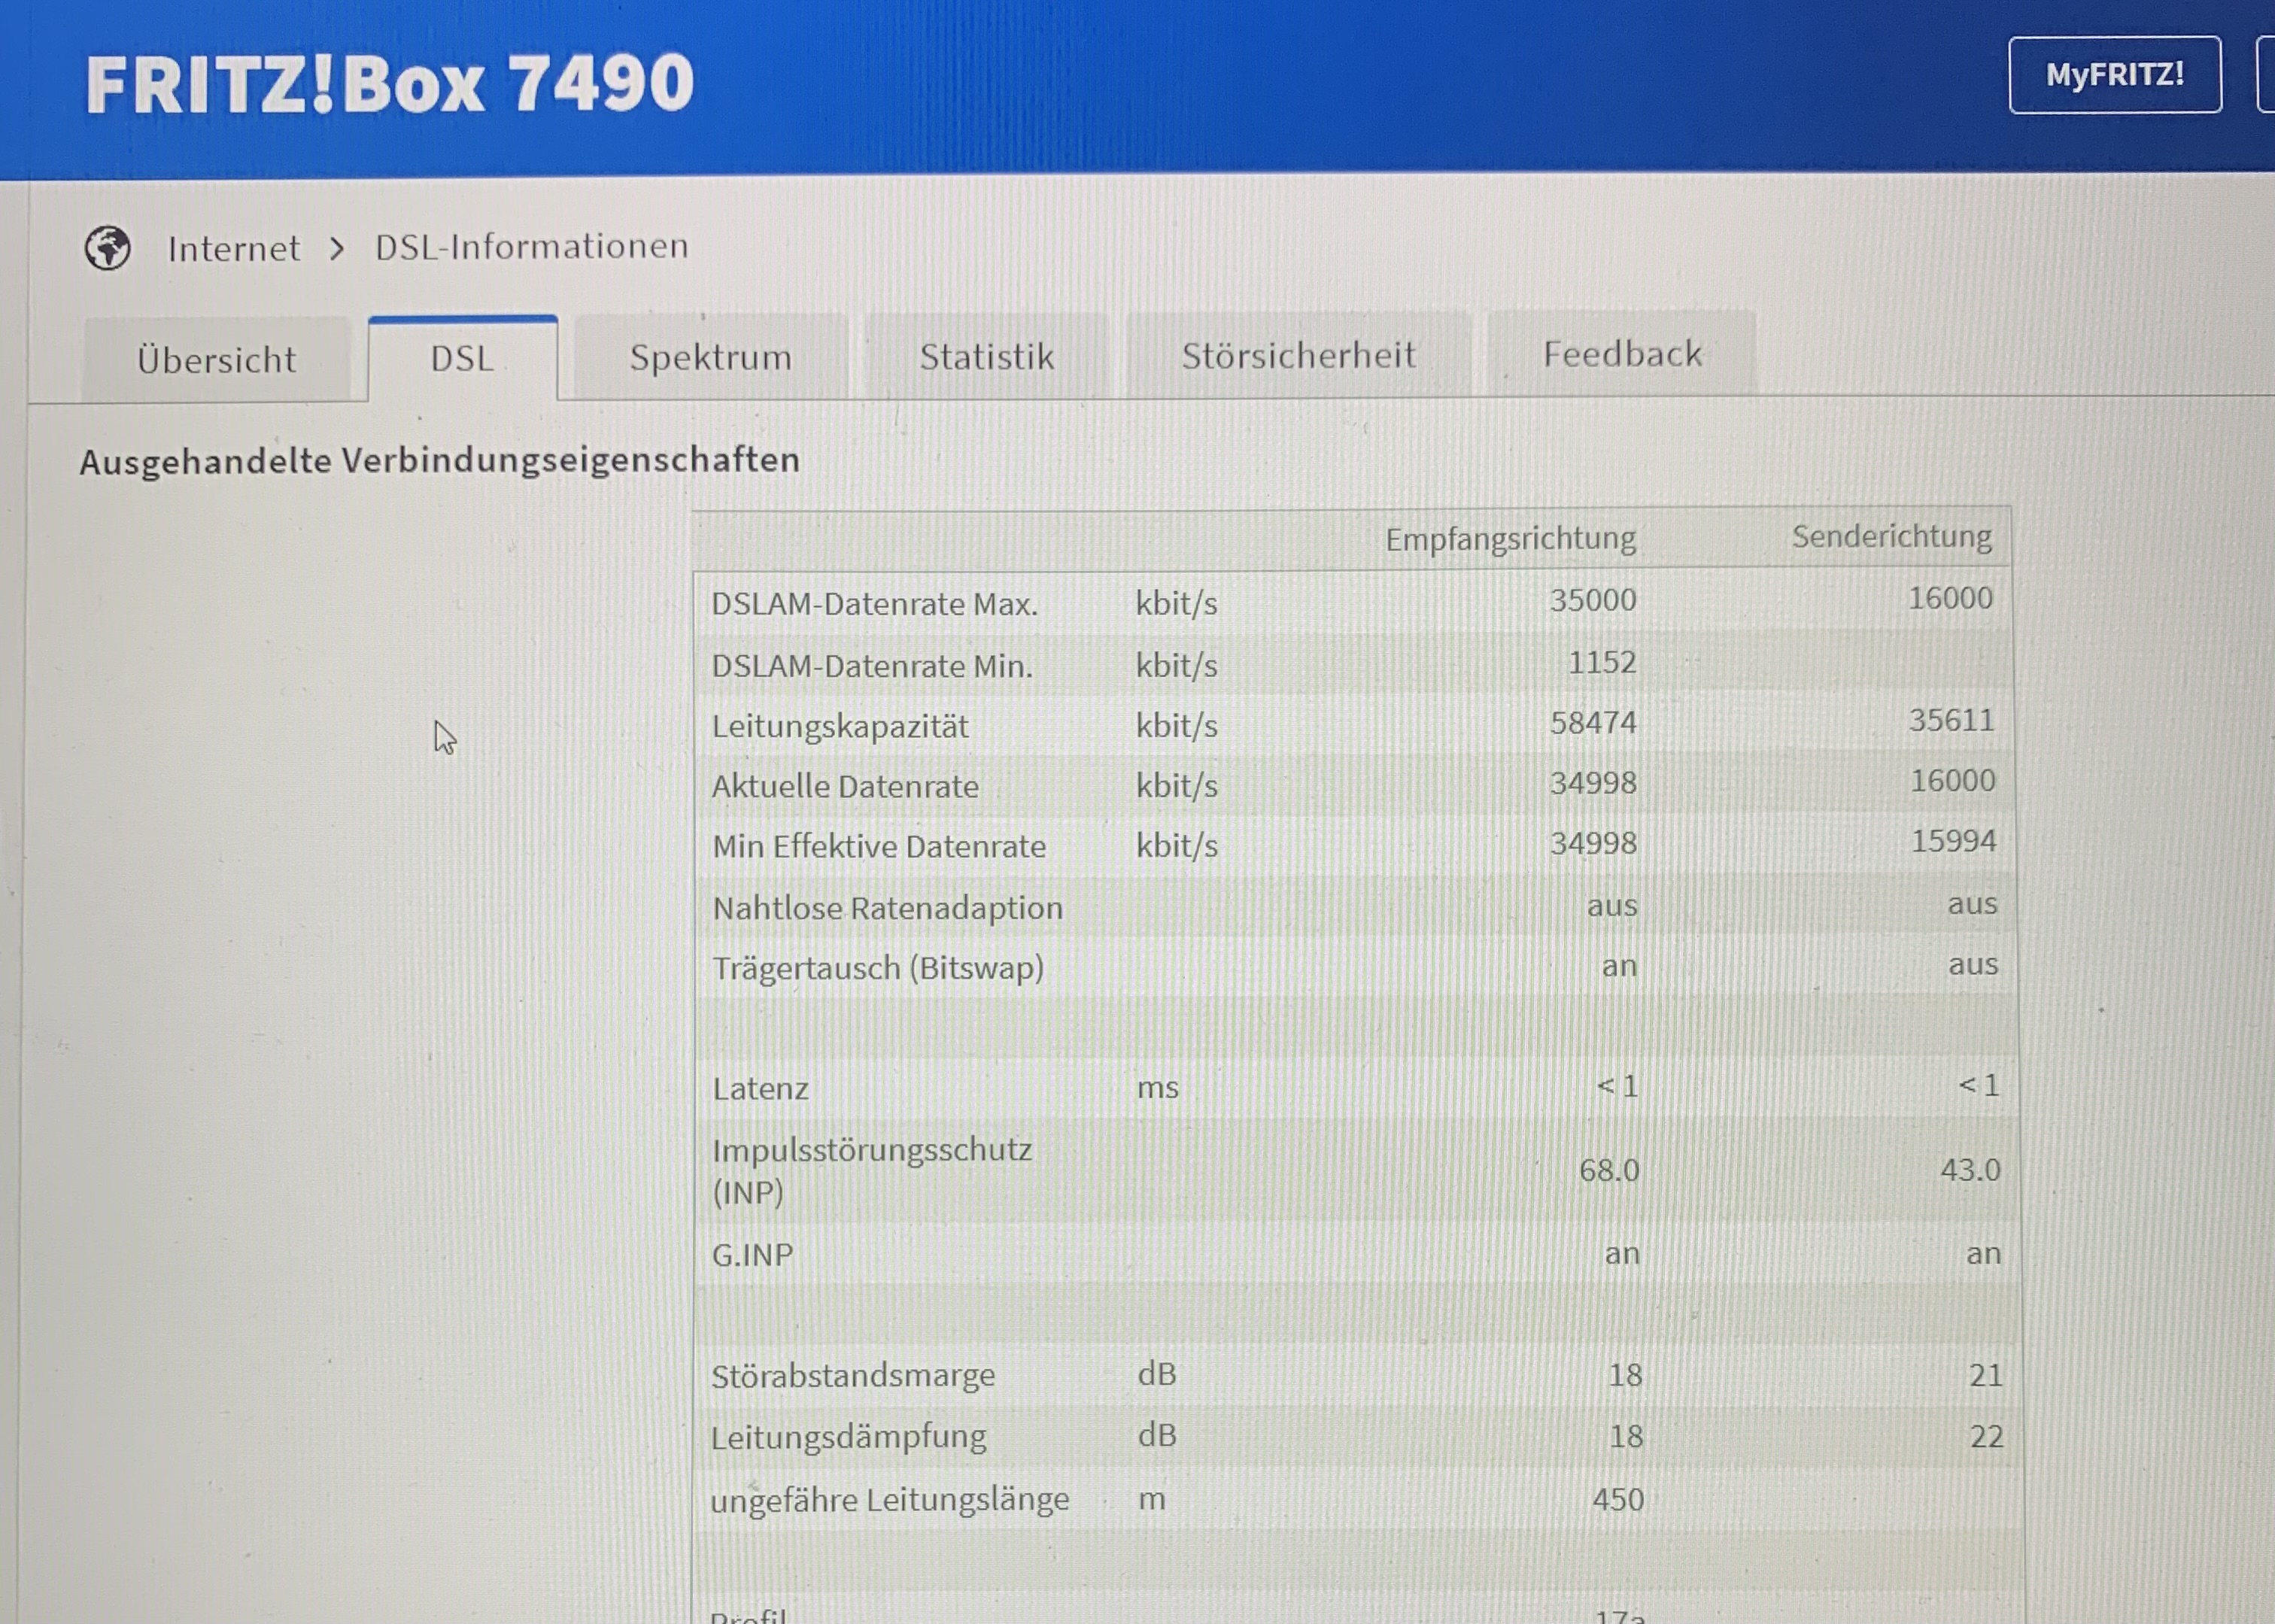
Task: Switch to the Spektrum tab
Action: coord(710,357)
